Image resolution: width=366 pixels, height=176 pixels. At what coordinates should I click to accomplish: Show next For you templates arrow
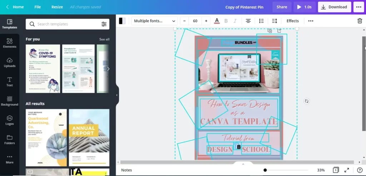(x=108, y=69)
